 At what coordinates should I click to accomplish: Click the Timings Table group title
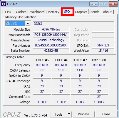(15, 57)
